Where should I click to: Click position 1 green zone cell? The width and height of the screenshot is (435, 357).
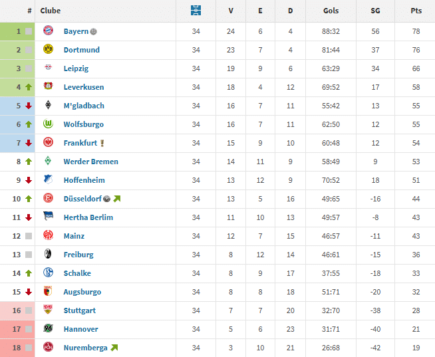(x=17, y=31)
